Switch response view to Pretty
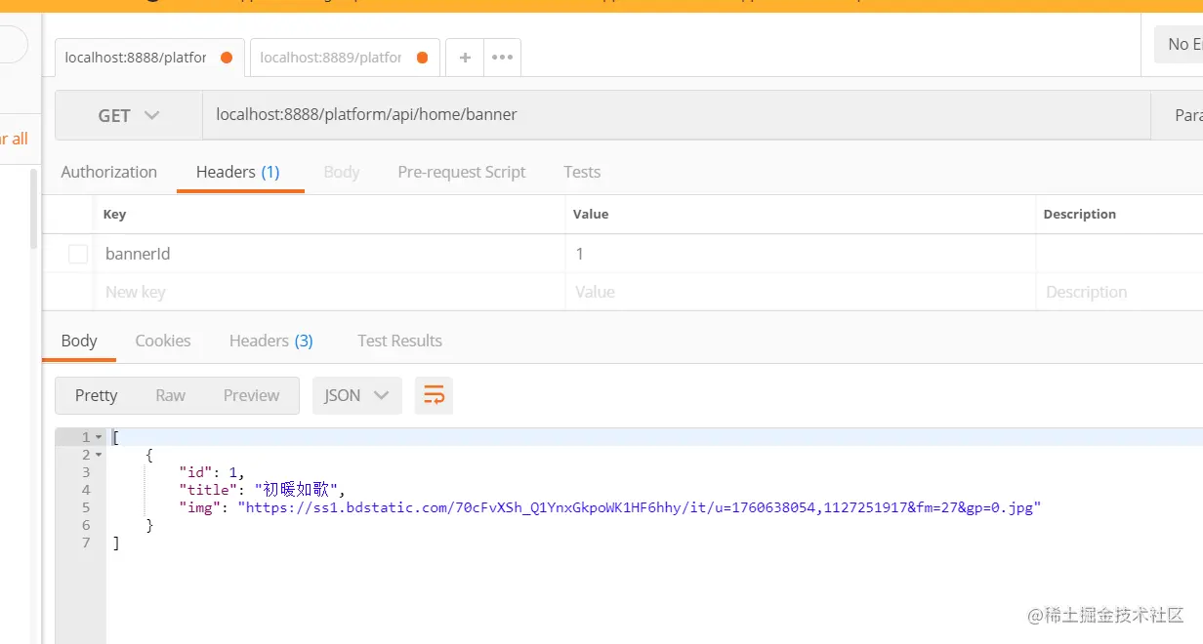The image size is (1203, 644). coord(96,395)
